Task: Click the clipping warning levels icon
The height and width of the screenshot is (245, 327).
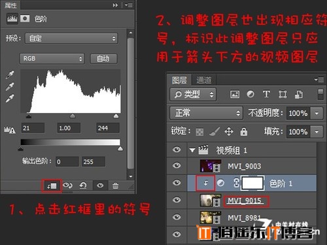Action: click(x=10, y=129)
